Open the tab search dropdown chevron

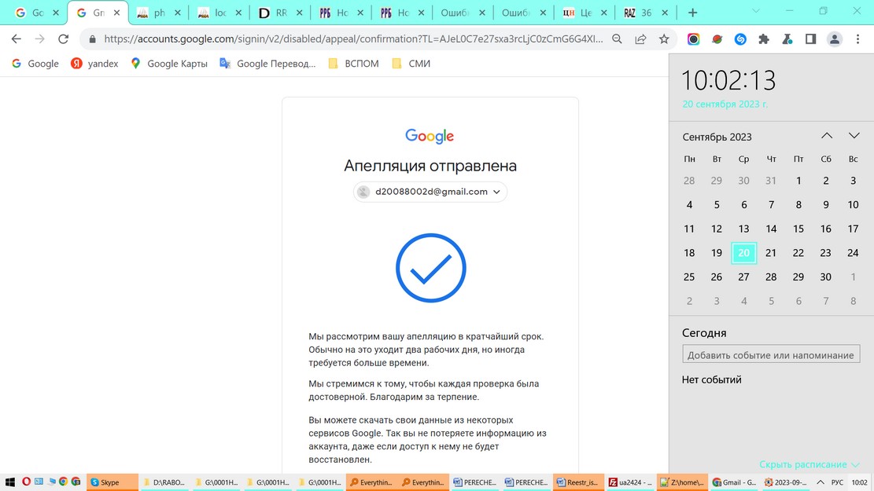[x=756, y=10]
